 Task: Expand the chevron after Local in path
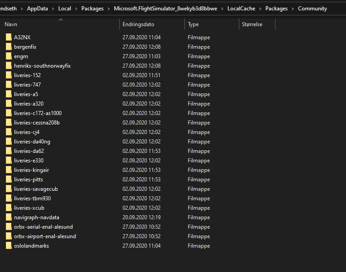click(x=76, y=9)
